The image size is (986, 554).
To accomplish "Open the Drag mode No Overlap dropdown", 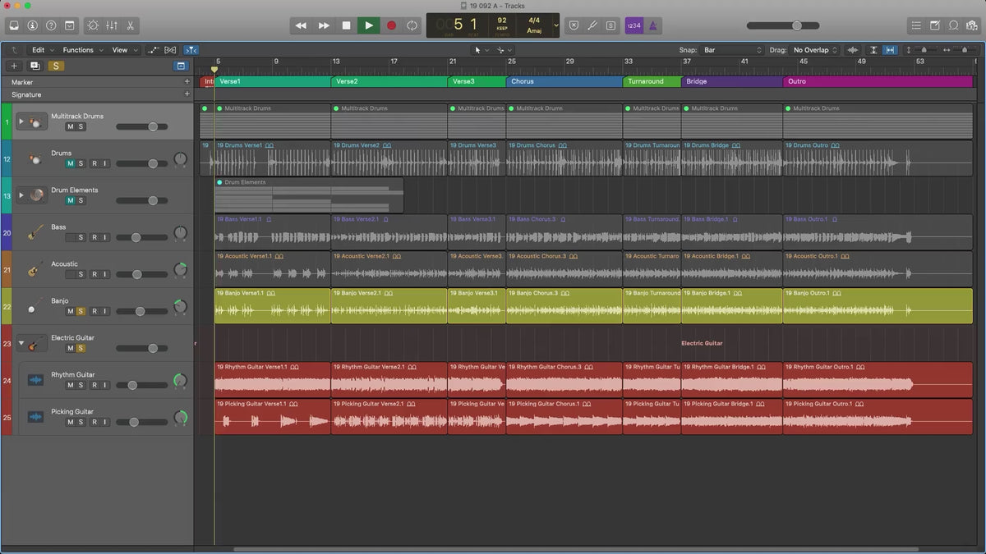I will [x=814, y=50].
